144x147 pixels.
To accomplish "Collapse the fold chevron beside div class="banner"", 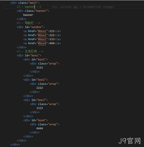I will coord(1,11).
